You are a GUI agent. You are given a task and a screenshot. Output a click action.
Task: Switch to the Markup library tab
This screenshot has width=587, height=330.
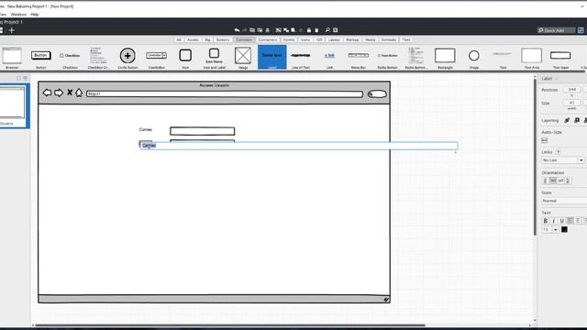click(x=352, y=39)
